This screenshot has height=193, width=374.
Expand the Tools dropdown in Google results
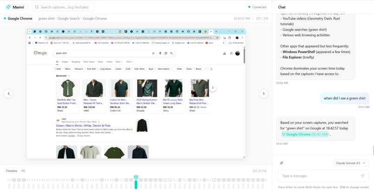tap(129, 62)
